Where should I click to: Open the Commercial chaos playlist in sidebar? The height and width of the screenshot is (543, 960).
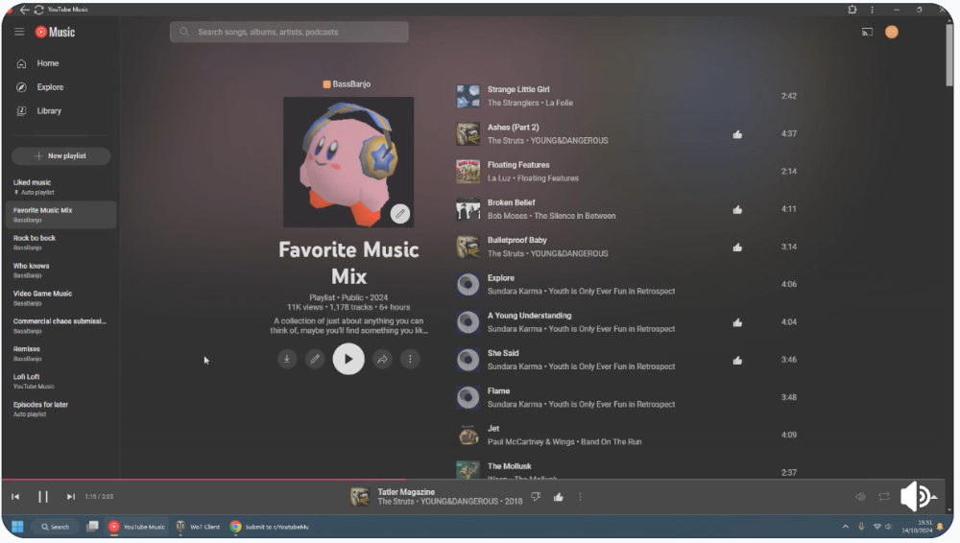click(x=60, y=325)
